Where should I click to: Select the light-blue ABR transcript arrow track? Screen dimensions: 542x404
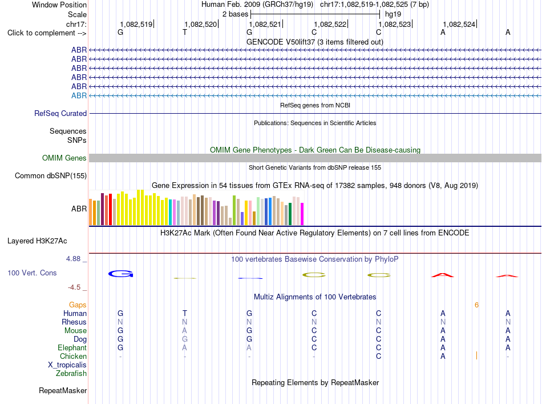(x=315, y=95)
